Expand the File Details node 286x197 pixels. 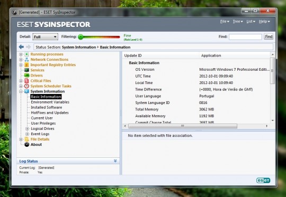[x=21, y=139]
